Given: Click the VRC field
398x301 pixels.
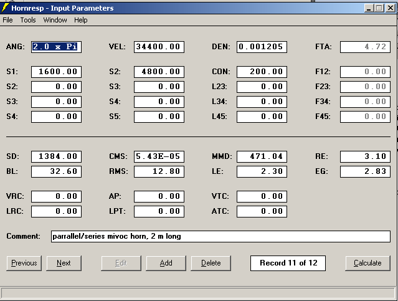Looking at the screenshot, I should (x=56, y=196).
